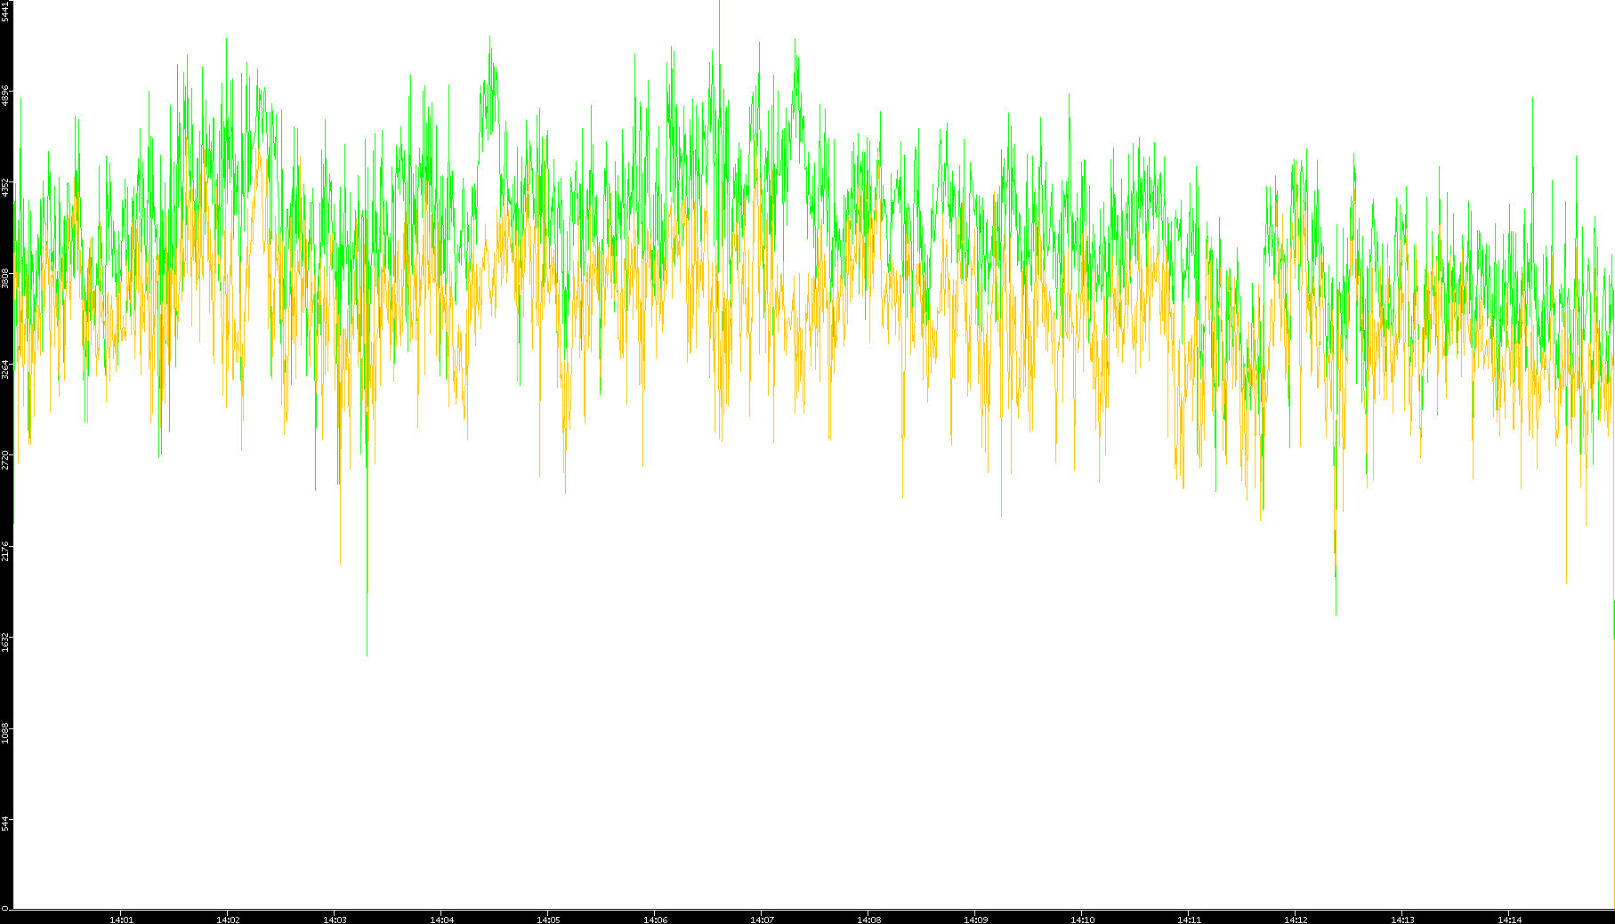Click the 14:12 time axis label
1615x924 pixels.
[x=1296, y=920]
